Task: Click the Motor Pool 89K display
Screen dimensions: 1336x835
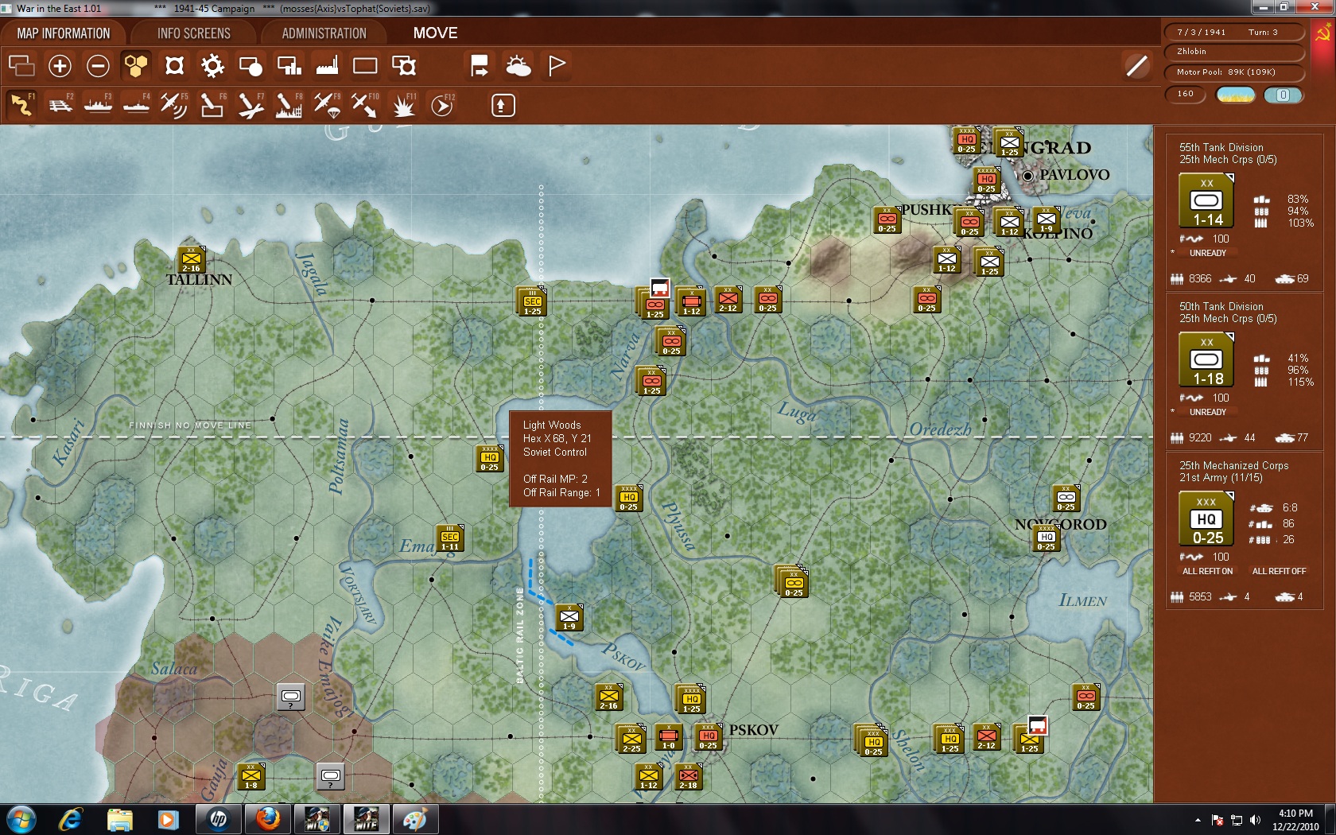Action: pos(1235,72)
